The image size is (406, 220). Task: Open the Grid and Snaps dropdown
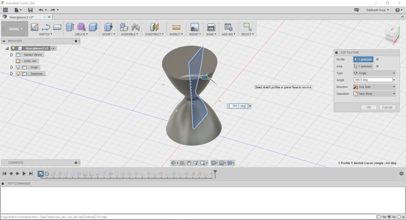pos(223,163)
